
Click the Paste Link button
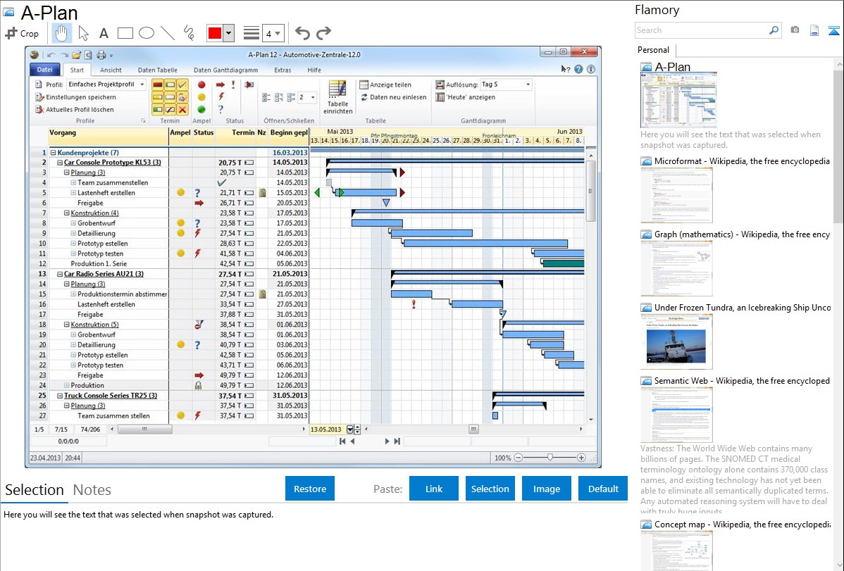(x=434, y=489)
